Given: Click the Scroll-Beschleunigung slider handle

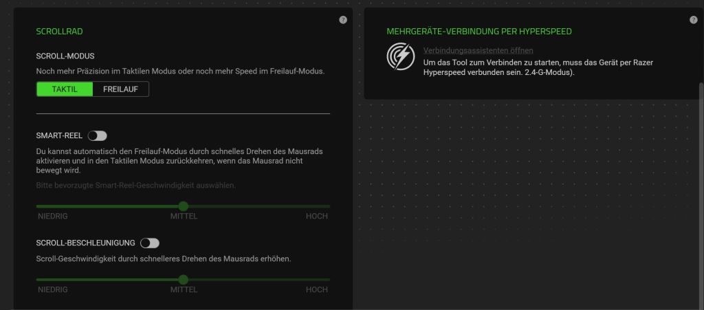Looking at the screenshot, I should 183,280.
